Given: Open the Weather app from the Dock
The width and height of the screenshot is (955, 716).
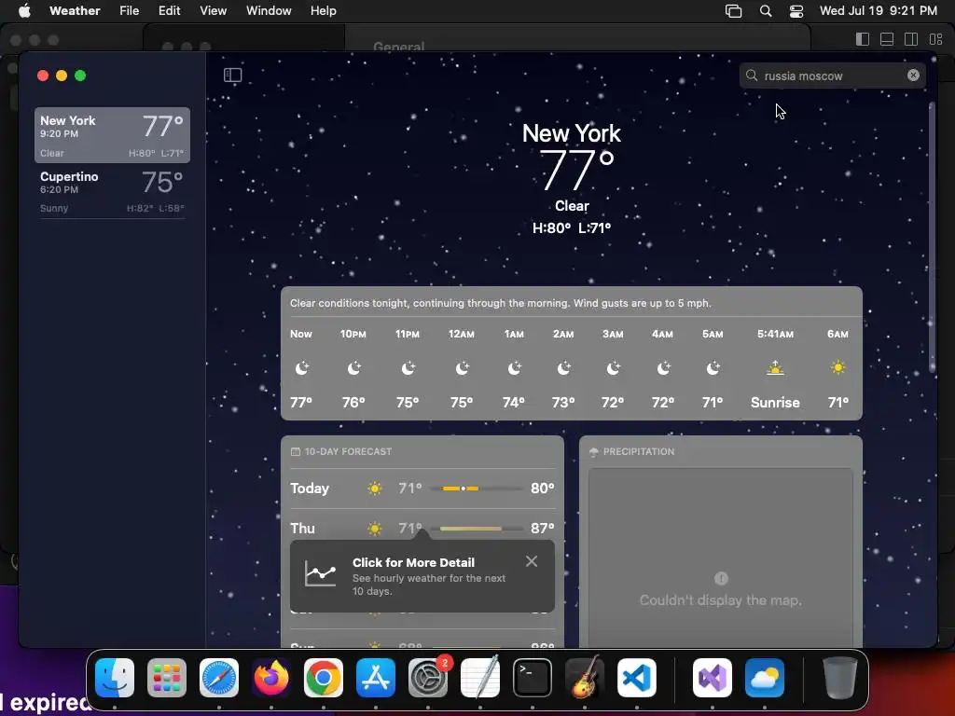Looking at the screenshot, I should click(765, 678).
